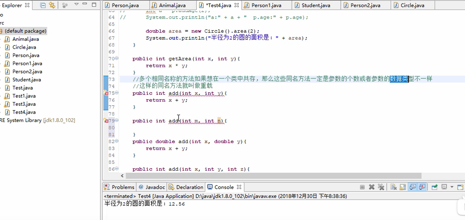
Task: Click Remove Launch in the console toolbar
Action: pyautogui.click(x=372, y=187)
